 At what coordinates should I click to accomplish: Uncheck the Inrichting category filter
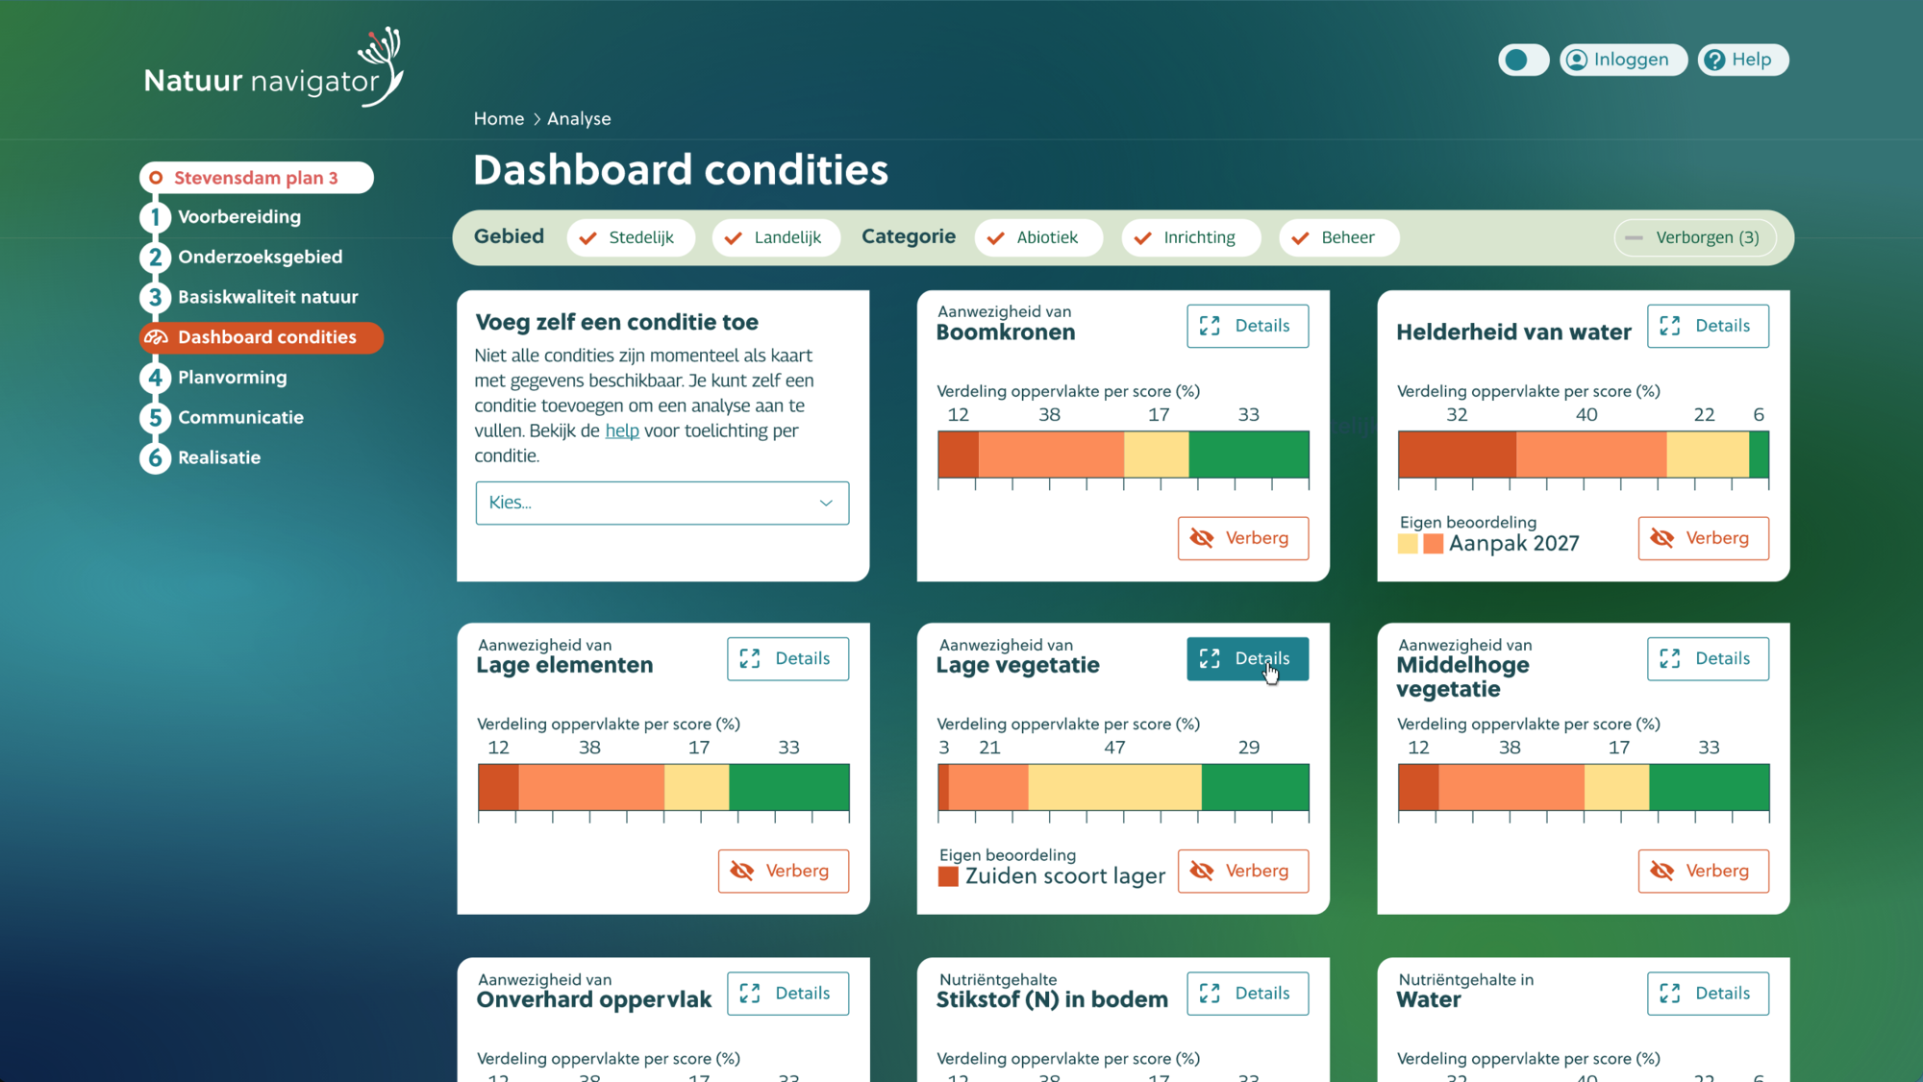point(1190,237)
